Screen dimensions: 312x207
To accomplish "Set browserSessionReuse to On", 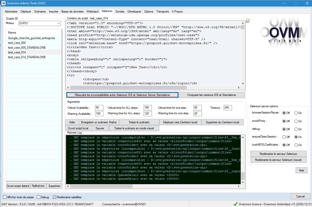I will pos(296,113).
